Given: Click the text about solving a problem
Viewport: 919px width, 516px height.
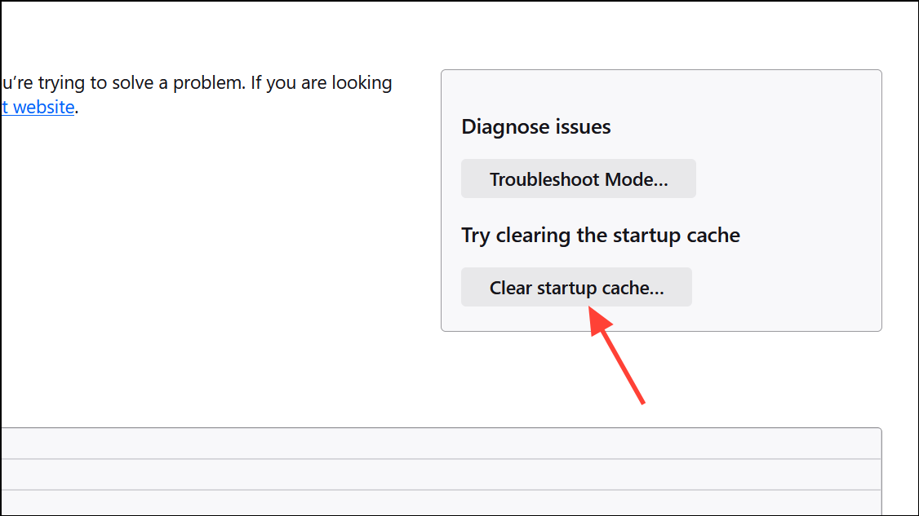Looking at the screenshot, I should coord(196,83).
